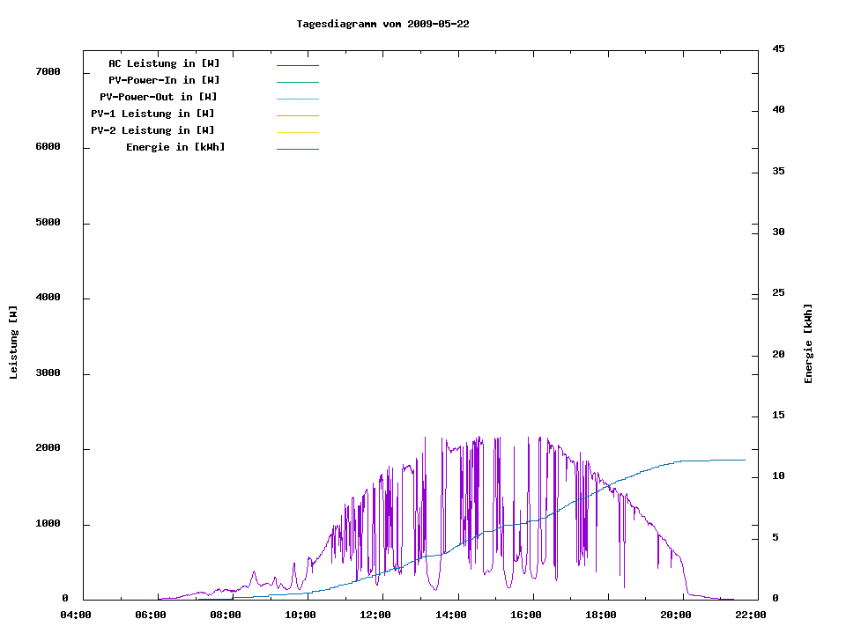Click the 2000 tick label on power axis
846x634 pixels.
[48, 448]
